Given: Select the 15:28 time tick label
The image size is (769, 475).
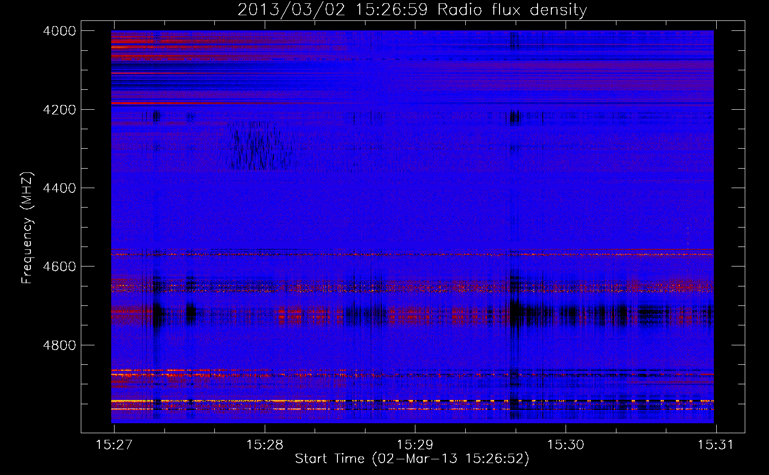Looking at the screenshot, I should pyautogui.click(x=265, y=445).
